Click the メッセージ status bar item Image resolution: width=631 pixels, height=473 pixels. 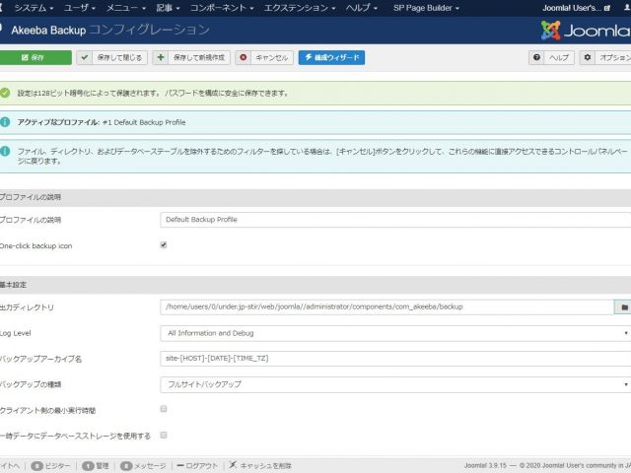[143, 466]
